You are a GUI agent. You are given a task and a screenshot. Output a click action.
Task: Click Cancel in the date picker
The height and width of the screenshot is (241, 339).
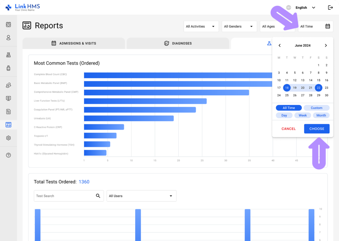[x=288, y=129]
